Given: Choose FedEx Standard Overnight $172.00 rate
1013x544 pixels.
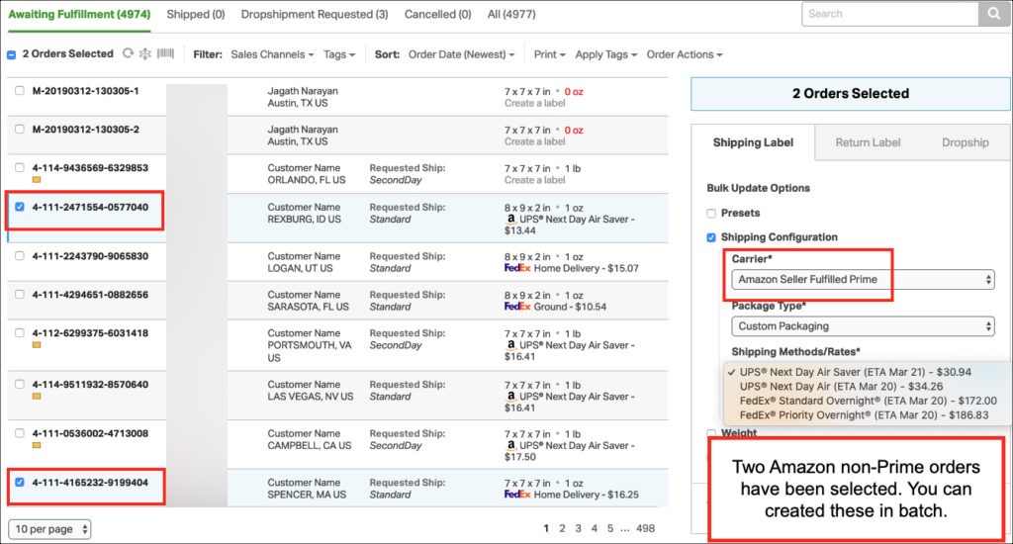Looking at the screenshot, I should pyautogui.click(x=868, y=401).
